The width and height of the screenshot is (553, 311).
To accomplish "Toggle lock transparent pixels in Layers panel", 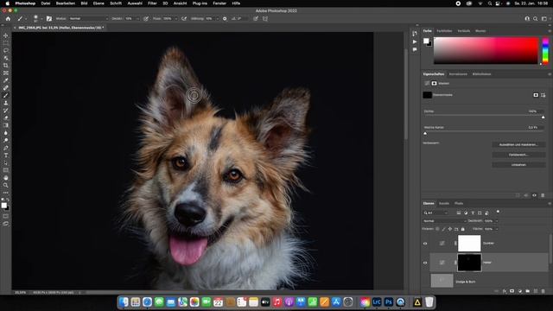I will coord(438,229).
